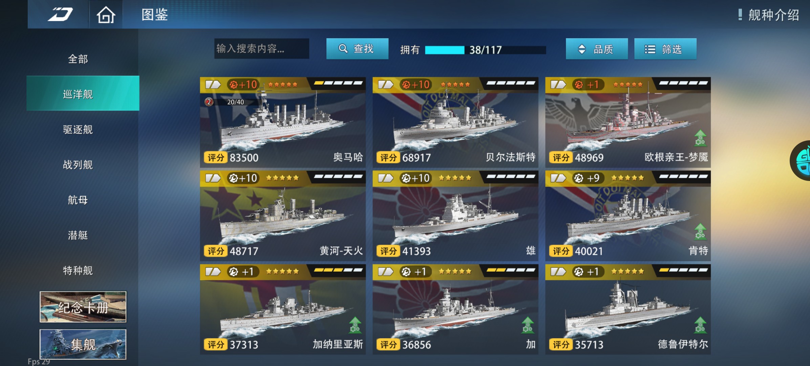Go to home via house icon
810x366 pixels.
pyautogui.click(x=106, y=15)
